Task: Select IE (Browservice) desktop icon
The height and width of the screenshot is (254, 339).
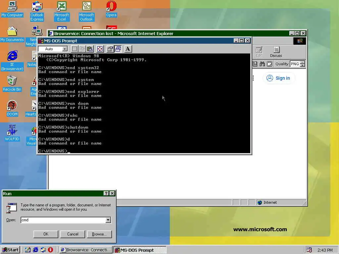Action: (12, 61)
